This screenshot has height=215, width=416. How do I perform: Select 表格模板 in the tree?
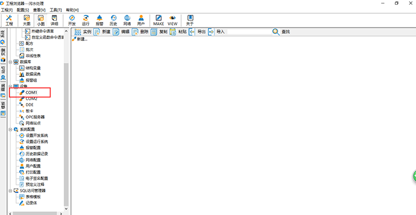pos(30,197)
